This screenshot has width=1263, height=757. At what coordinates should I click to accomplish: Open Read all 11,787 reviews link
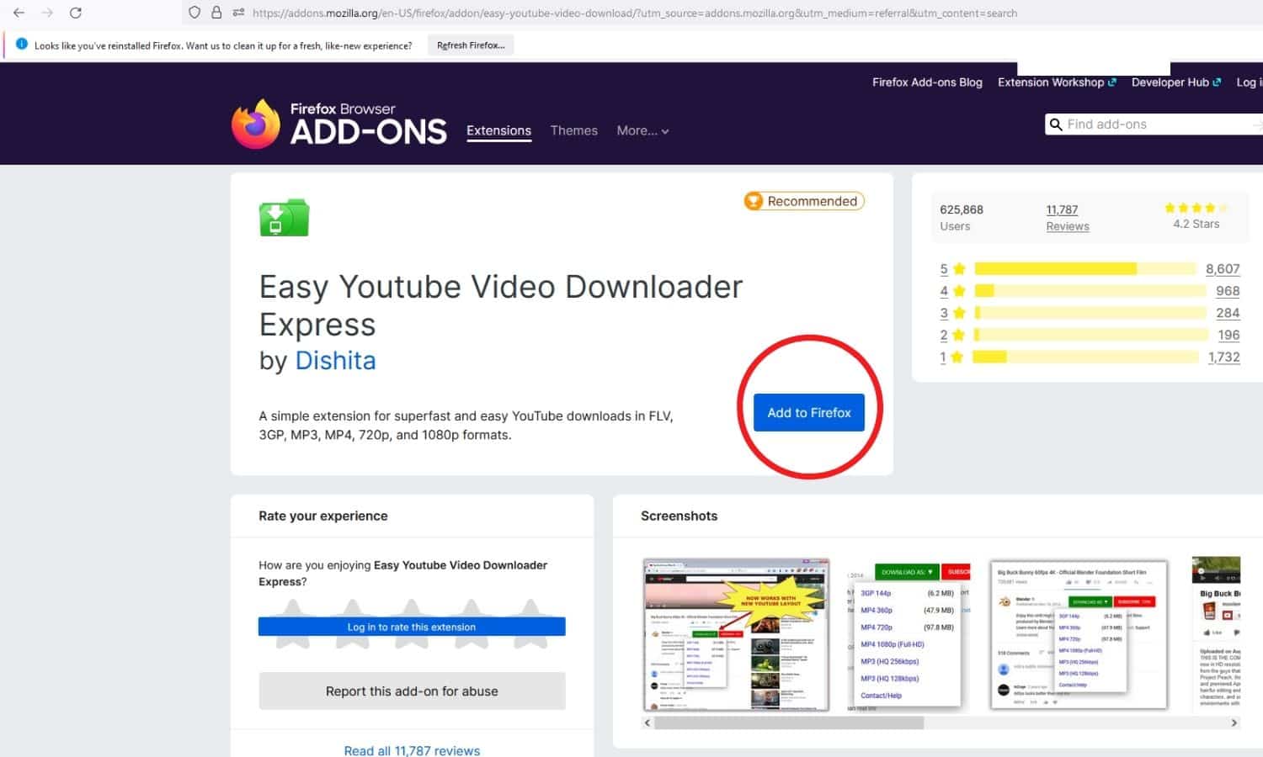pyautogui.click(x=412, y=750)
